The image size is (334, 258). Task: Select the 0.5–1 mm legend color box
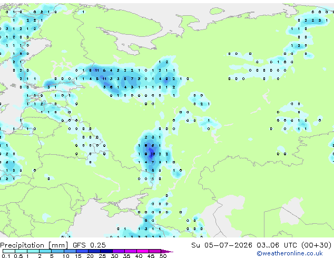click(x=21, y=251)
